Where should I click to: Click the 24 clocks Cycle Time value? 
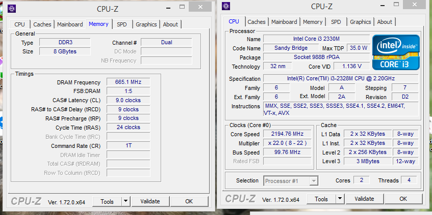click(x=129, y=127)
